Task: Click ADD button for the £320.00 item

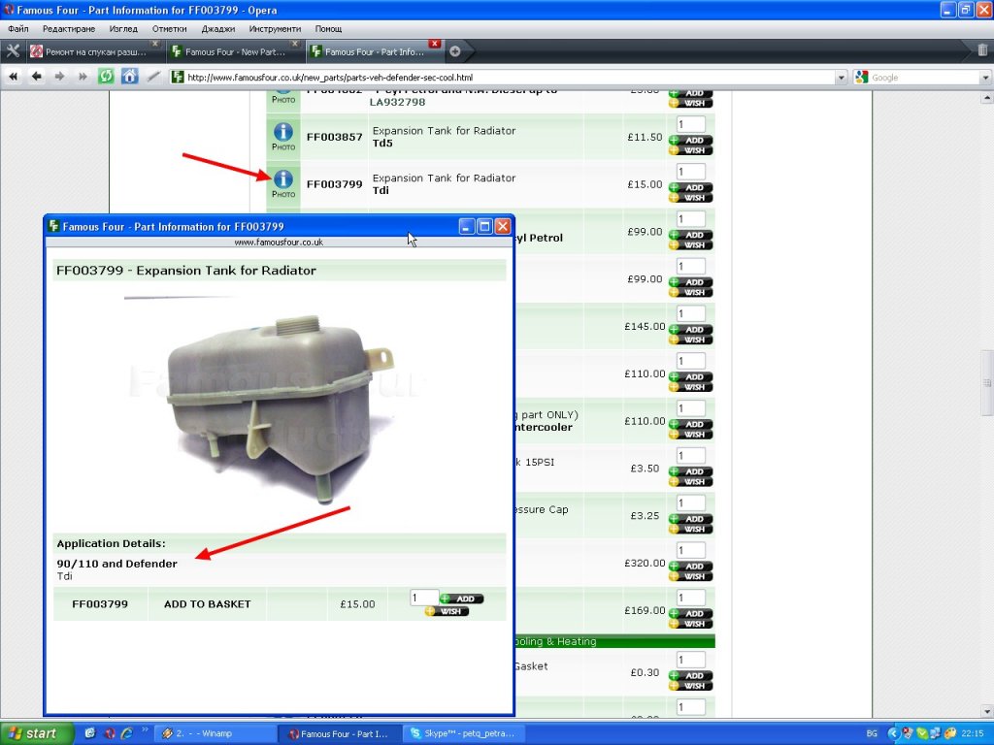Action: click(x=690, y=567)
